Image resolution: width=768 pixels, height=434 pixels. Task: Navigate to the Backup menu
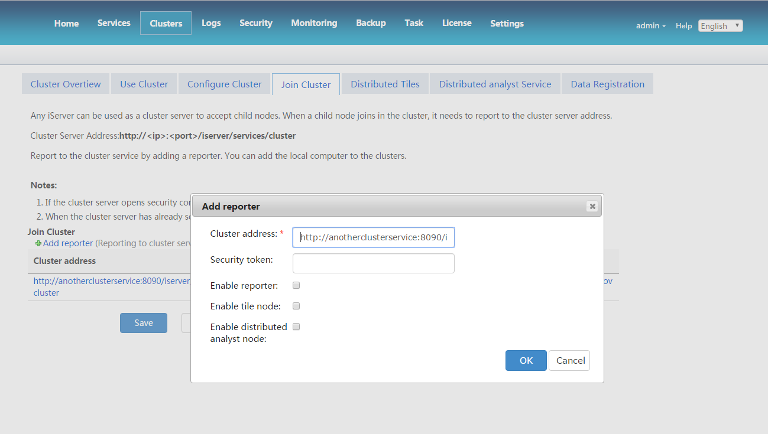coord(371,23)
